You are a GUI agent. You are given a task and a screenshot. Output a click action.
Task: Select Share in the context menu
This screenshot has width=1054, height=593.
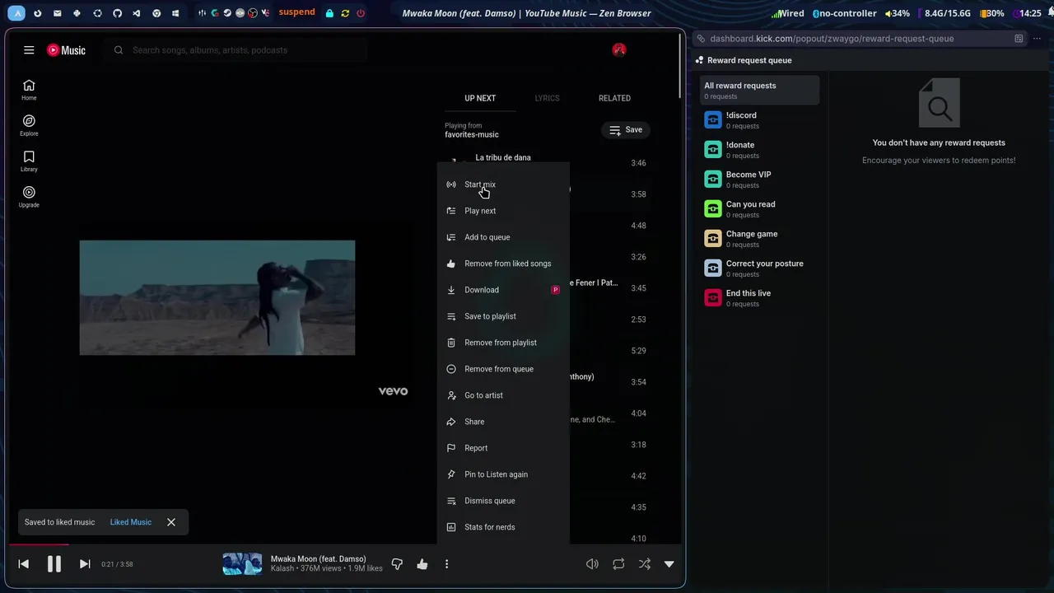pyautogui.click(x=503, y=422)
